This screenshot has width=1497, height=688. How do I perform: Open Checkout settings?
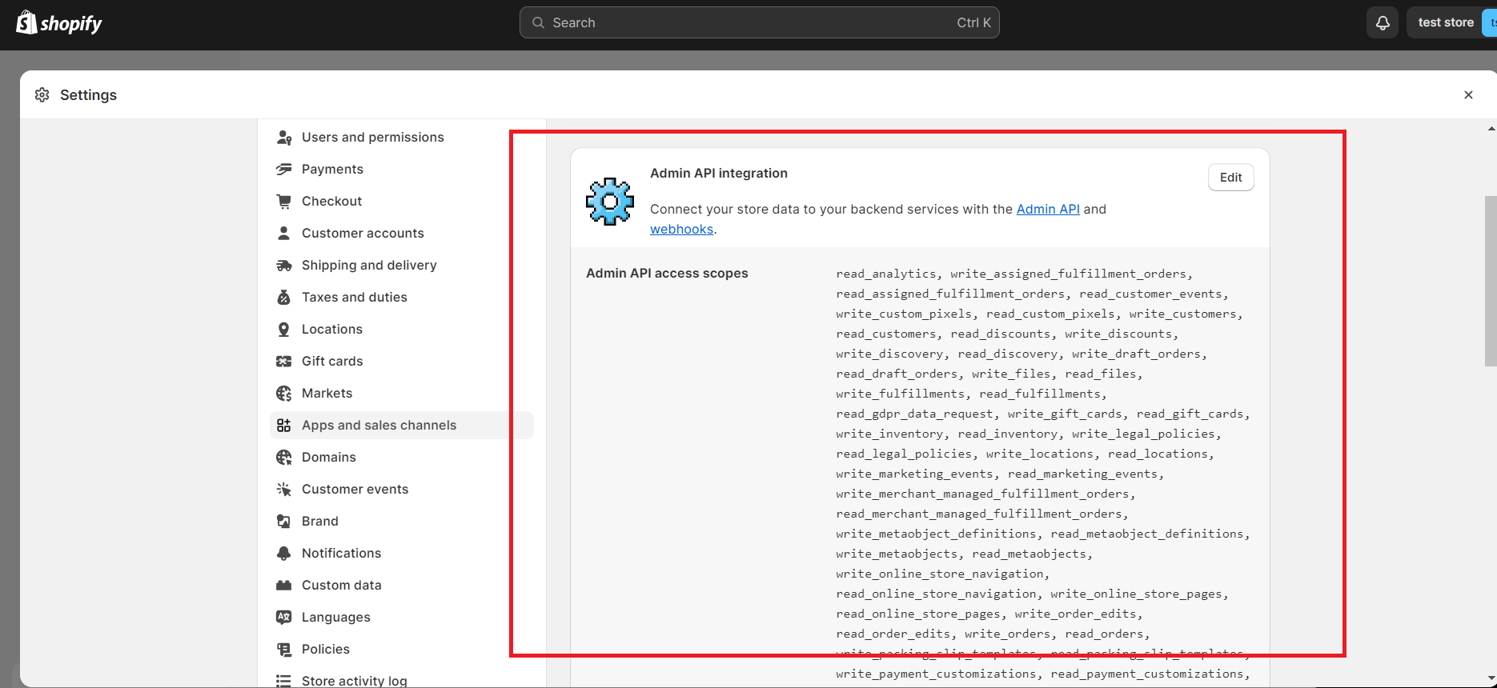coord(402,202)
